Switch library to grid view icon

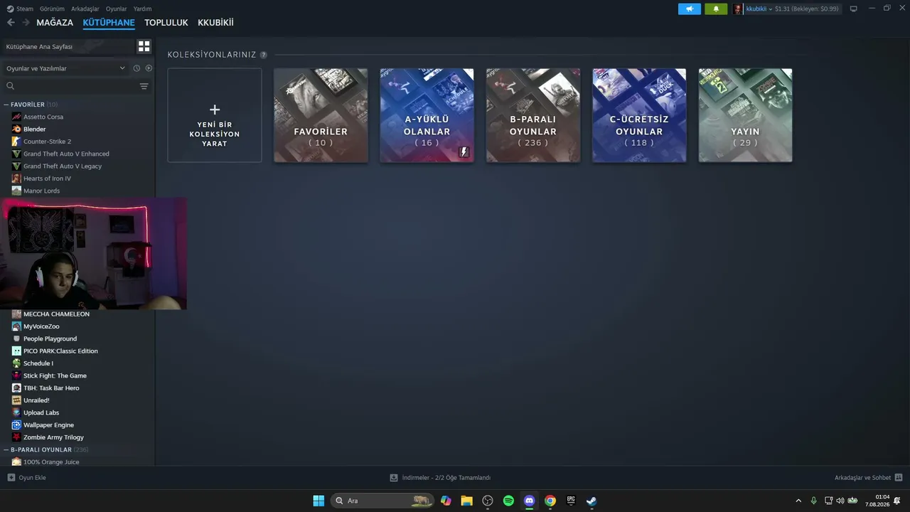coord(144,46)
